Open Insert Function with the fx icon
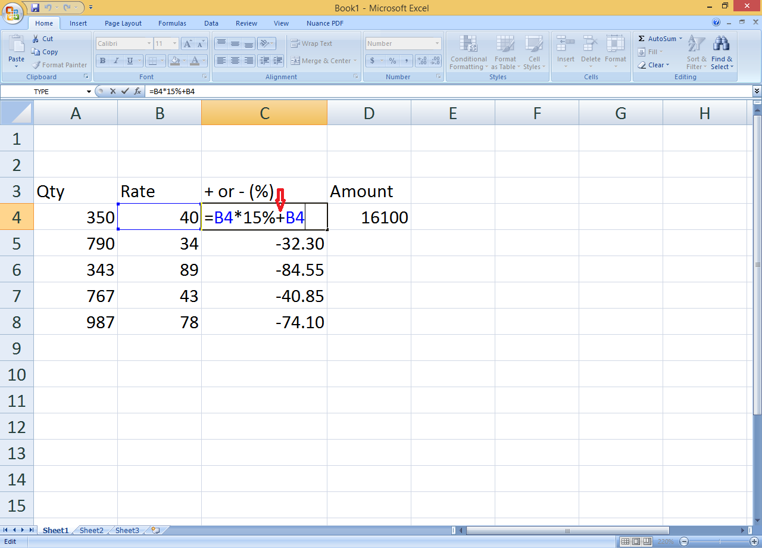Viewport: 762px width, 548px height. point(138,91)
